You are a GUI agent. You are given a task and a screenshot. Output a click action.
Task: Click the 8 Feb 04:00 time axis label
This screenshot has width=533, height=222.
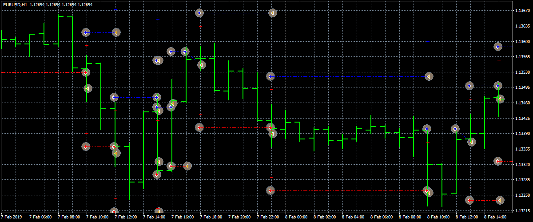point(354,218)
